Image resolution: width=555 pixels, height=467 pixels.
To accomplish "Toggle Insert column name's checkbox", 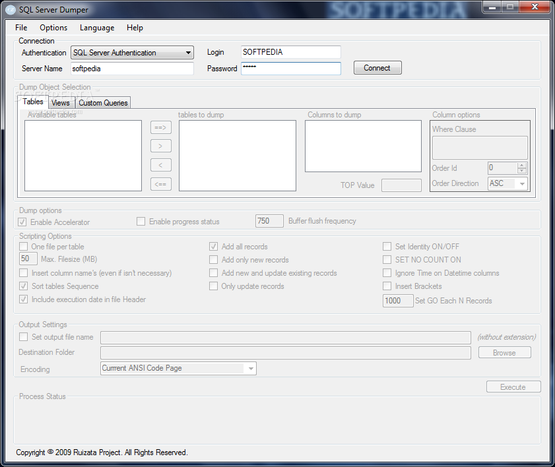I will tap(23, 273).
